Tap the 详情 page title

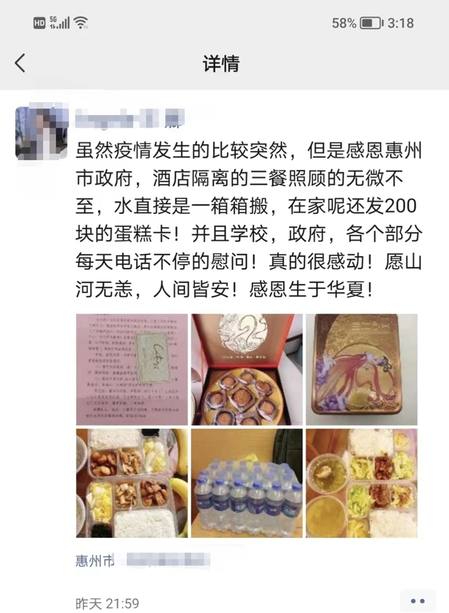pyautogui.click(x=221, y=63)
